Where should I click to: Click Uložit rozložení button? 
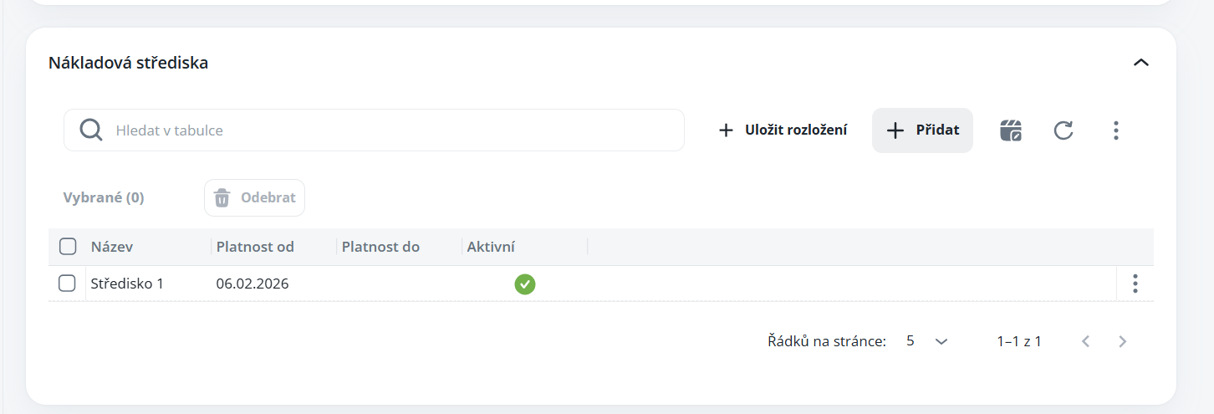[783, 130]
